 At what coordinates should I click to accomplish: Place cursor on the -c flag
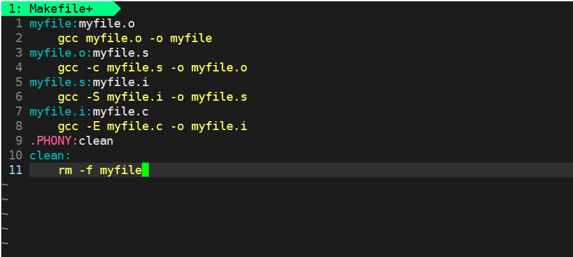tap(93, 67)
